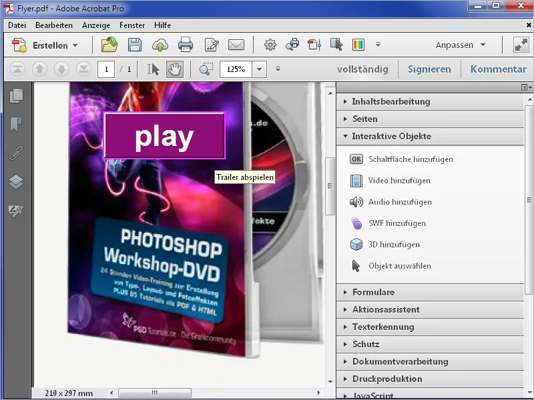Open the zoom percentage dropdown arrow
Image resolution: width=534 pixels, height=400 pixels.
click(x=260, y=69)
